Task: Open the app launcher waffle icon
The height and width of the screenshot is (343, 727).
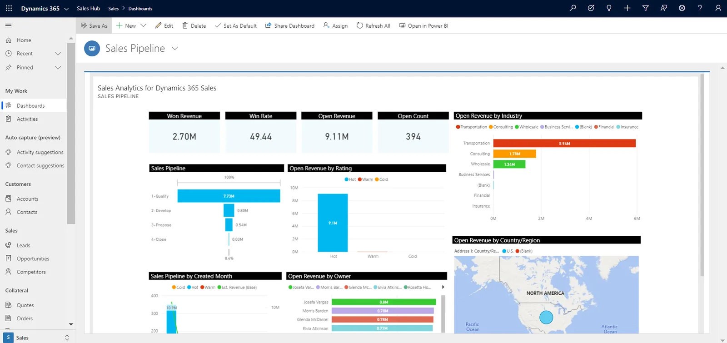Action: tap(9, 8)
